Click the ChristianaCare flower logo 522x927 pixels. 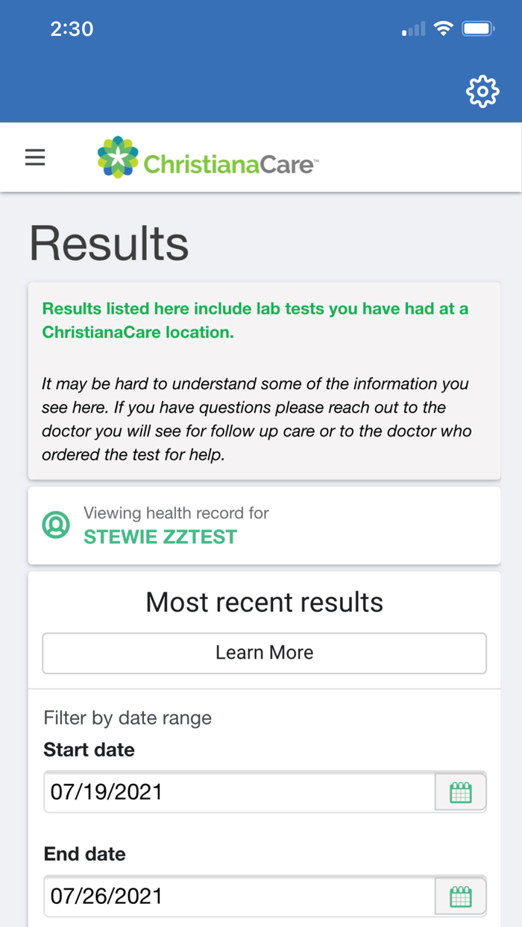[117, 157]
